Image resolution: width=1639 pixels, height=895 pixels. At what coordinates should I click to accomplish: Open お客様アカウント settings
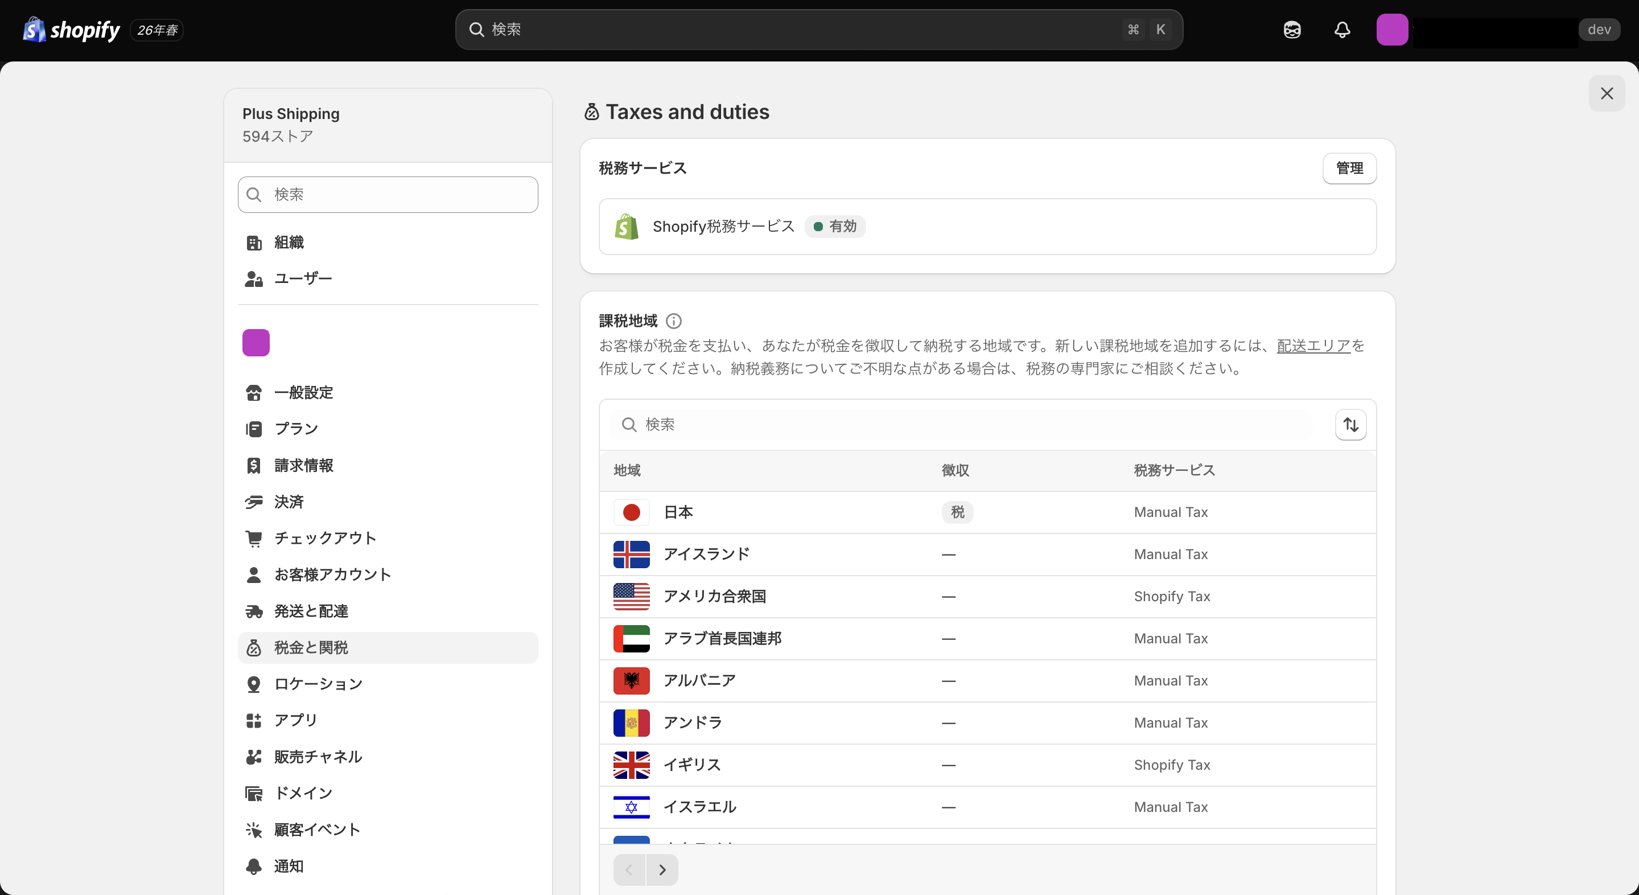click(x=388, y=575)
